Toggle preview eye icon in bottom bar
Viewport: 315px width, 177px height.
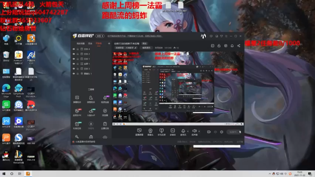click(215, 132)
